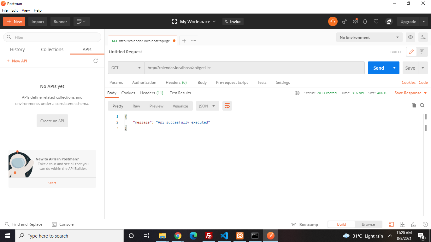The height and width of the screenshot is (242, 431).
Task: Click Create an API
Action: pos(52,121)
